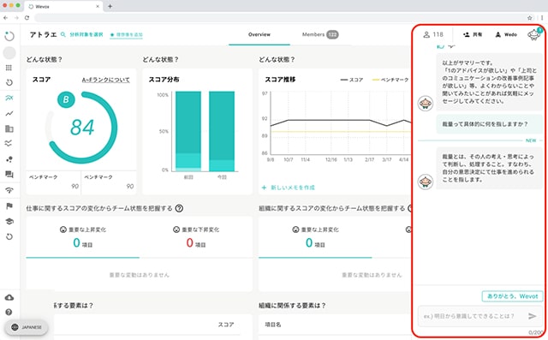The width and height of the screenshot is (548, 340).
Task: Click the line chart trend sidebar icon
Action: [x=9, y=114]
